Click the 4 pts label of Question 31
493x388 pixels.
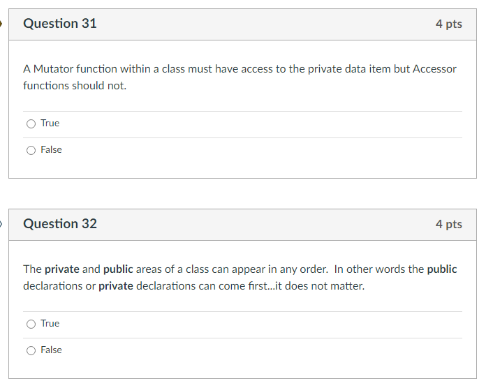click(x=449, y=24)
